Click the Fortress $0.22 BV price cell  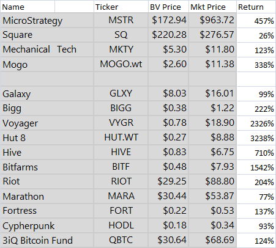[x=168, y=211]
